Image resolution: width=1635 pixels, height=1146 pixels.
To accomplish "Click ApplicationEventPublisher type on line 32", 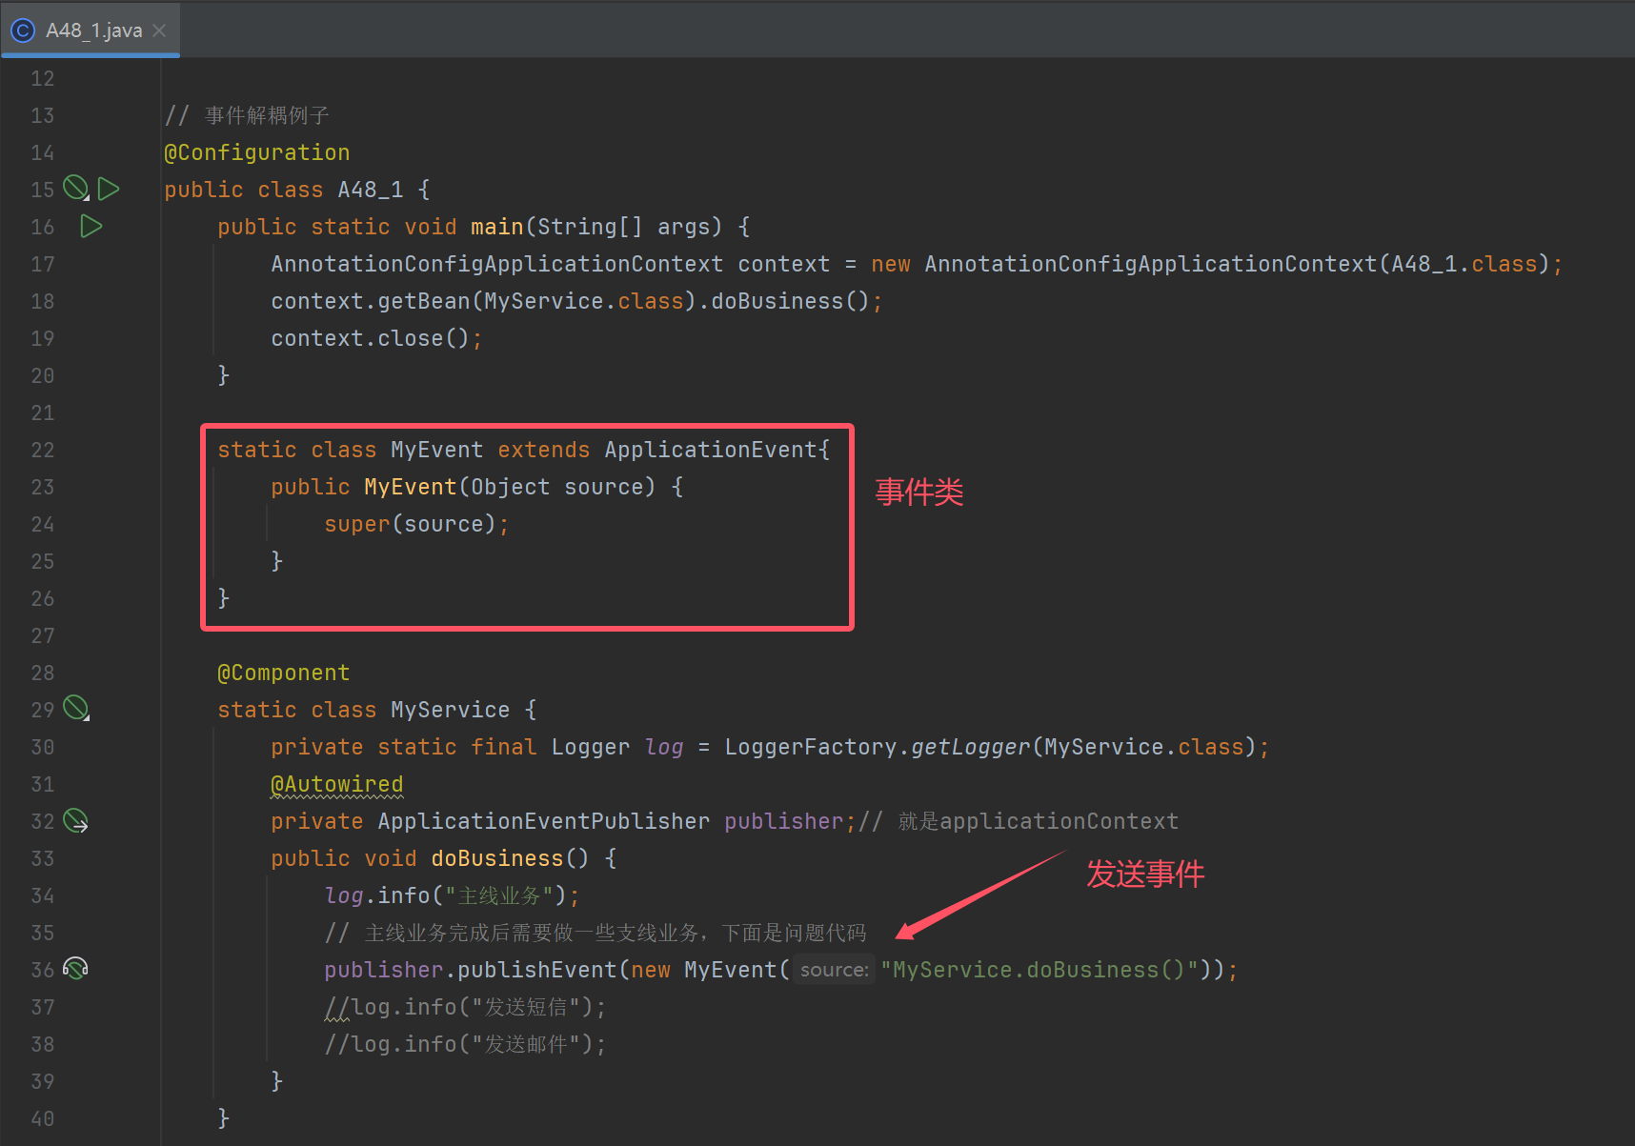I will tap(544, 821).
